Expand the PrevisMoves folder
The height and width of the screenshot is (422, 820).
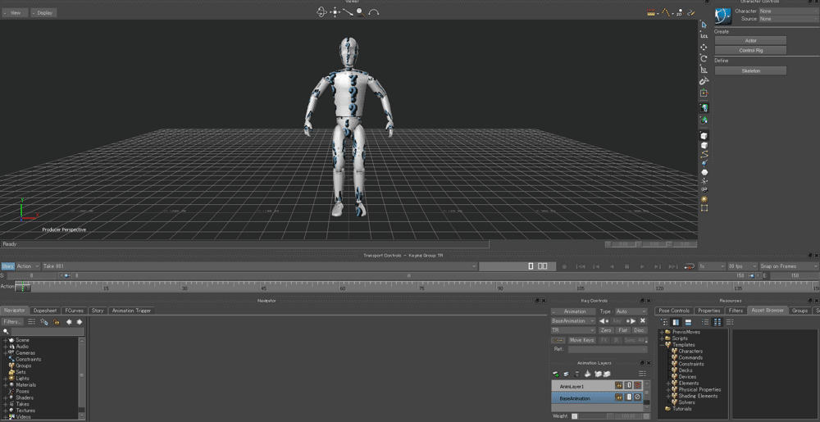pyautogui.click(x=662, y=332)
